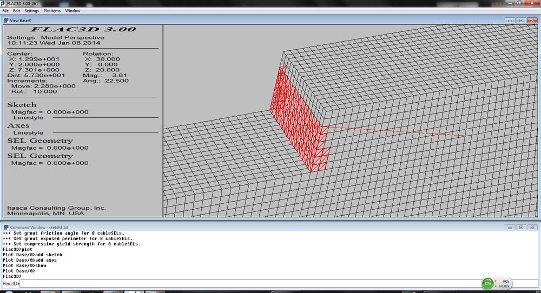
Task: Click the Center Z value '7.301e+000'
Action: [x=38, y=70]
